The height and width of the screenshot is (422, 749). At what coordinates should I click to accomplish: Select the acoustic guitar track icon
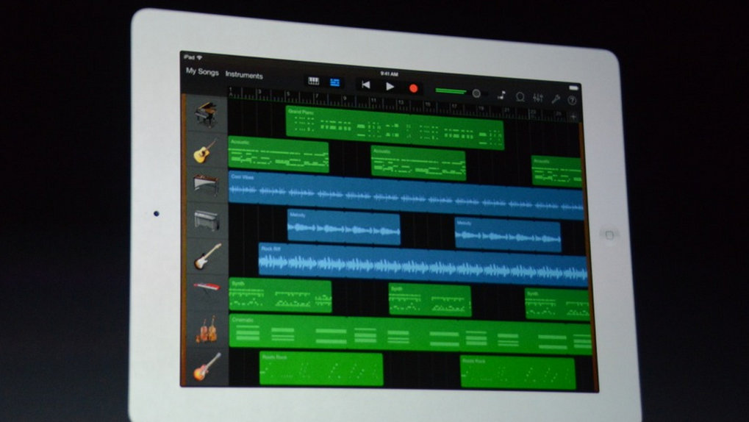pos(205,150)
